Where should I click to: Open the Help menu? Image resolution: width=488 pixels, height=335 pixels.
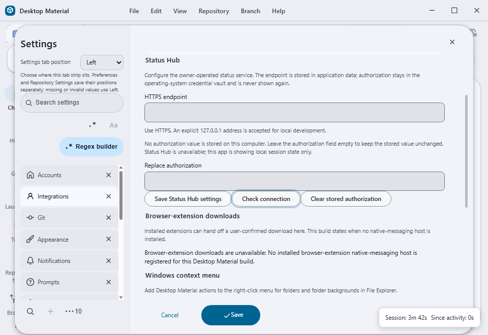278,11
